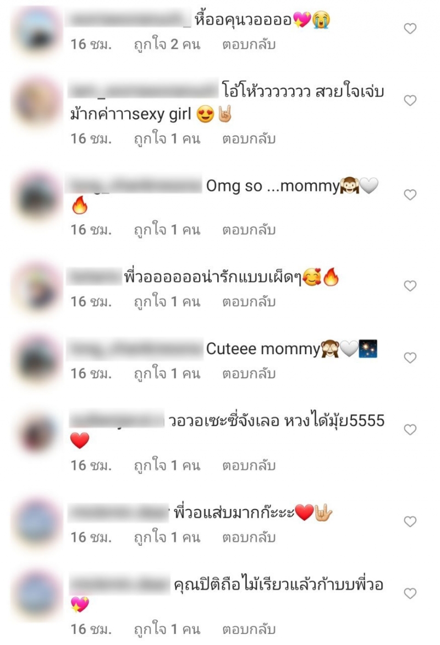Screen dimensions: 440x645
Task: Open profile picture of first commenter
Action: click(x=37, y=30)
